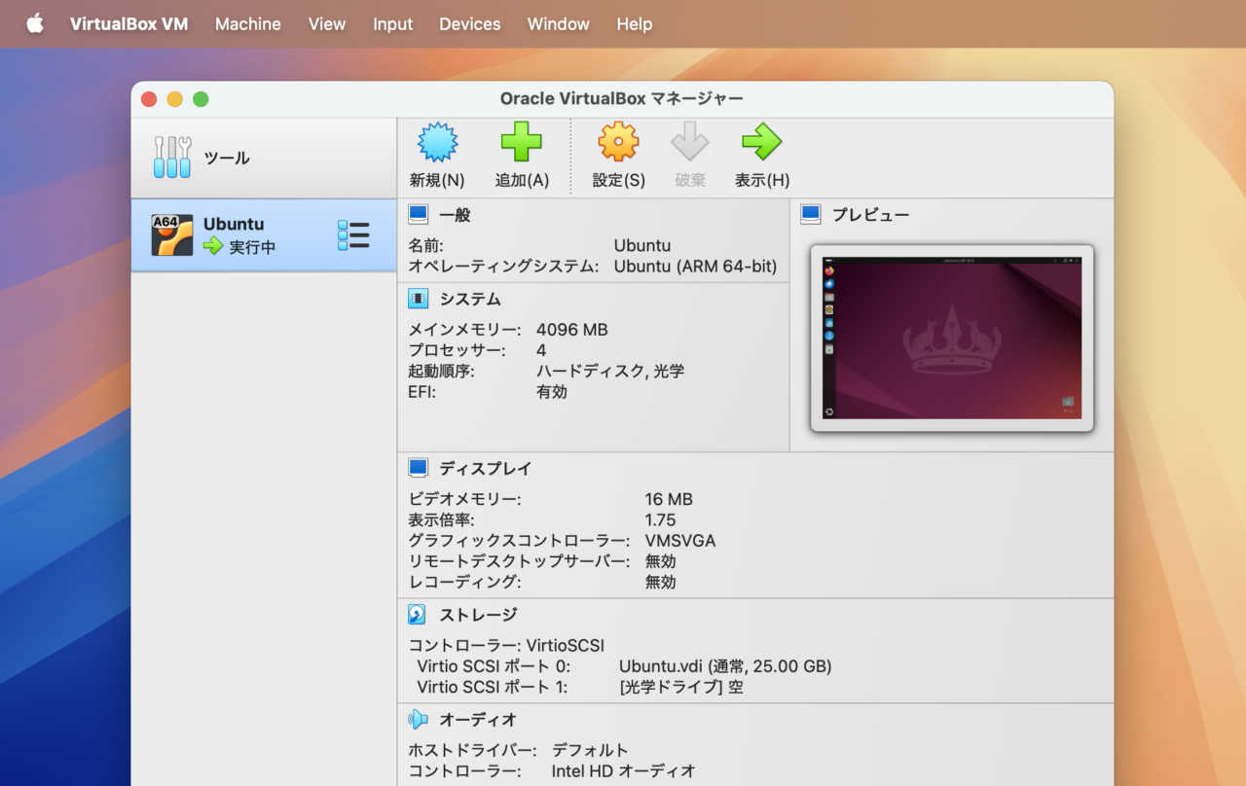
Task: Click the リモートデスクトップサーバー 無効 value
Action: [660, 561]
